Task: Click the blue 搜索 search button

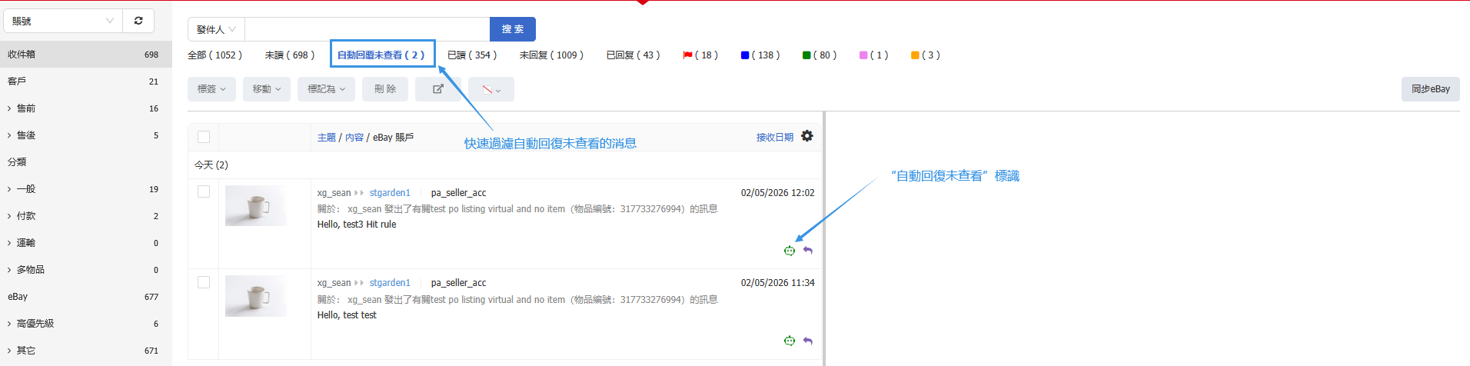Action: point(512,29)
